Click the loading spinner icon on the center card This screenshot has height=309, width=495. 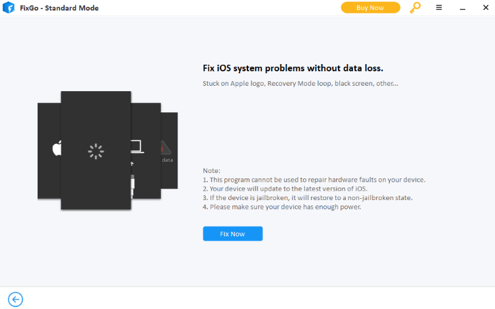pos(96,151)
